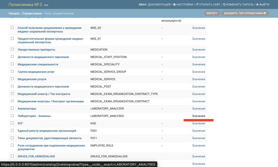The width and height of the screenshot is (278, 167).
Task: Open DRUGS_FOR_HEMODIALISIS name link
Action: click(36, 157)
